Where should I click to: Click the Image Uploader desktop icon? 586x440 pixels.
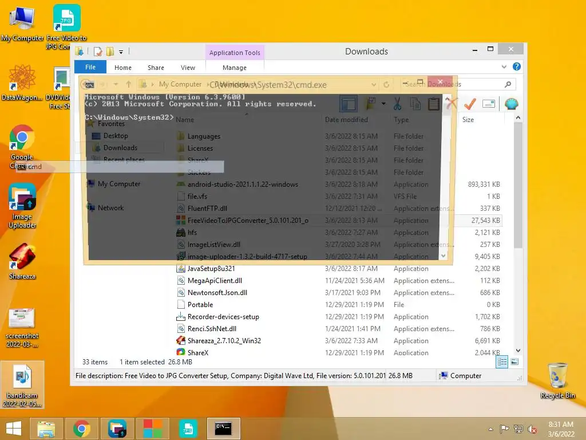click(22, 206)
